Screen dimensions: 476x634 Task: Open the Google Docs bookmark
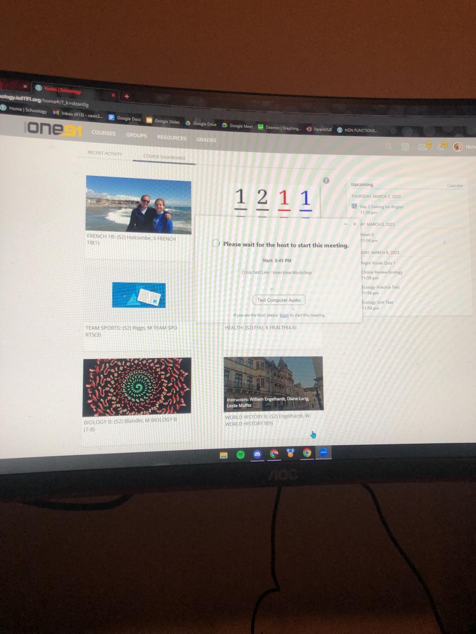pos(125,118)
